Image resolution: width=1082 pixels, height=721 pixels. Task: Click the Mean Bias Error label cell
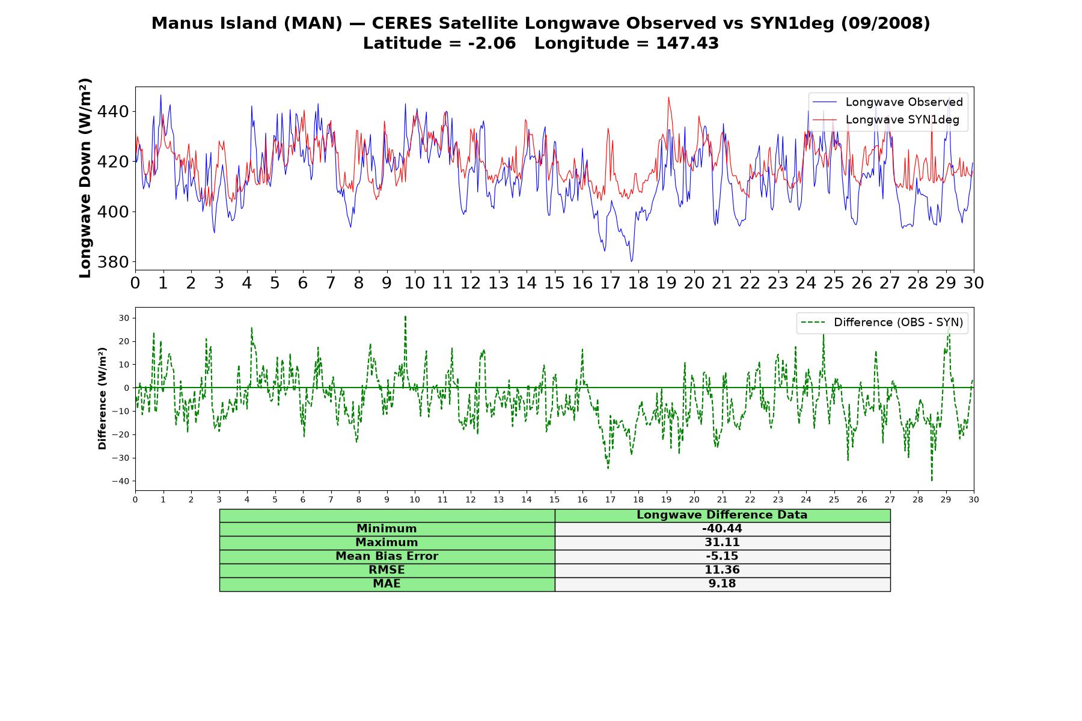coord(387,556)
